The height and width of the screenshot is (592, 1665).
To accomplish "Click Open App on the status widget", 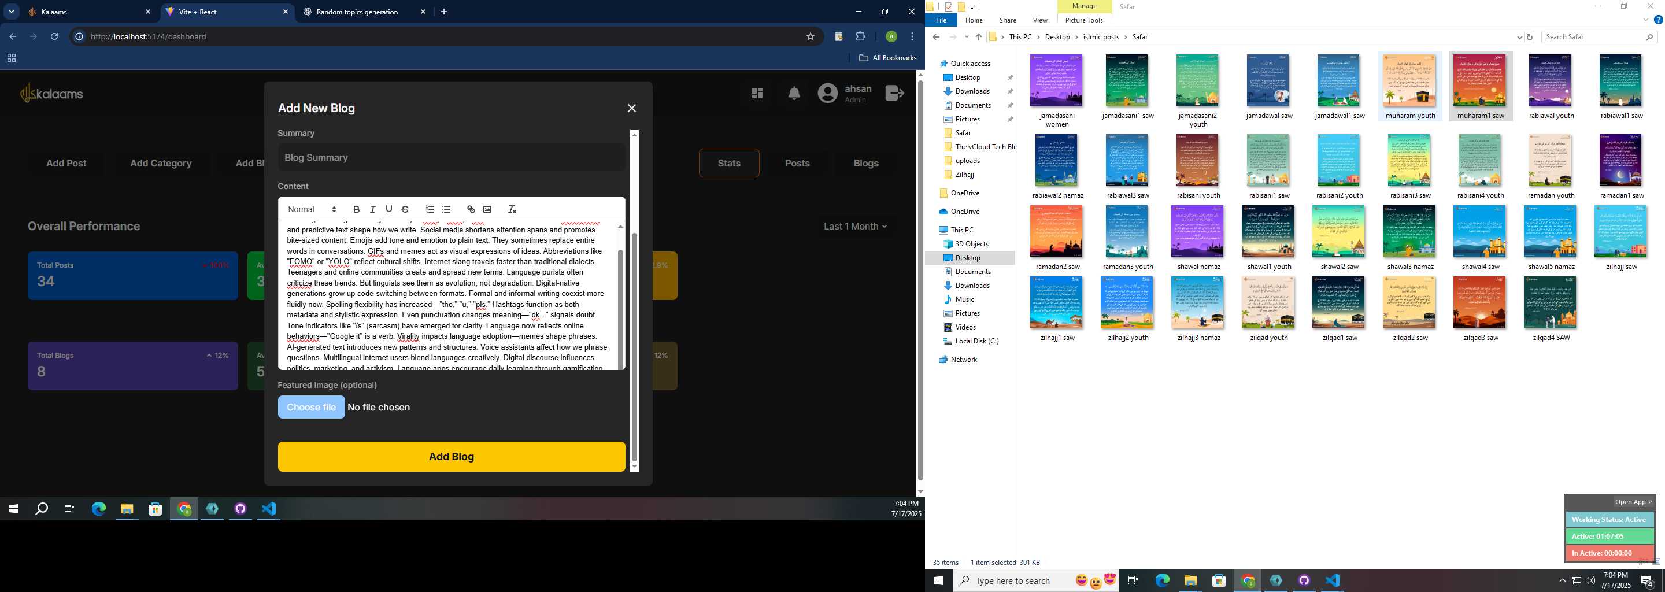I will (1633, 502).
